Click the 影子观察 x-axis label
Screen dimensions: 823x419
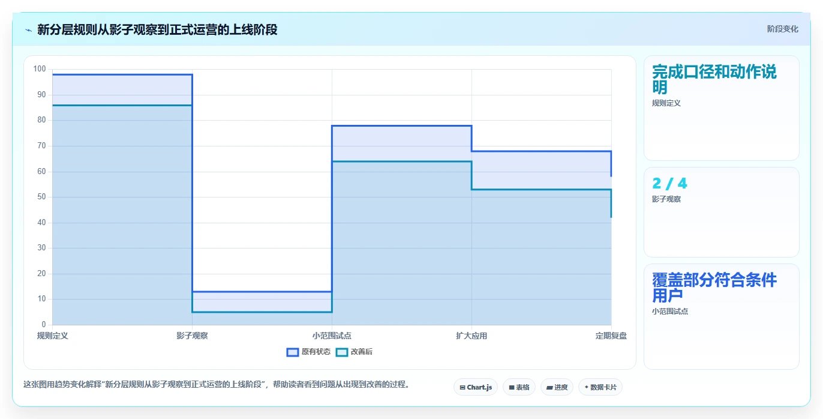tap(192, 336)
